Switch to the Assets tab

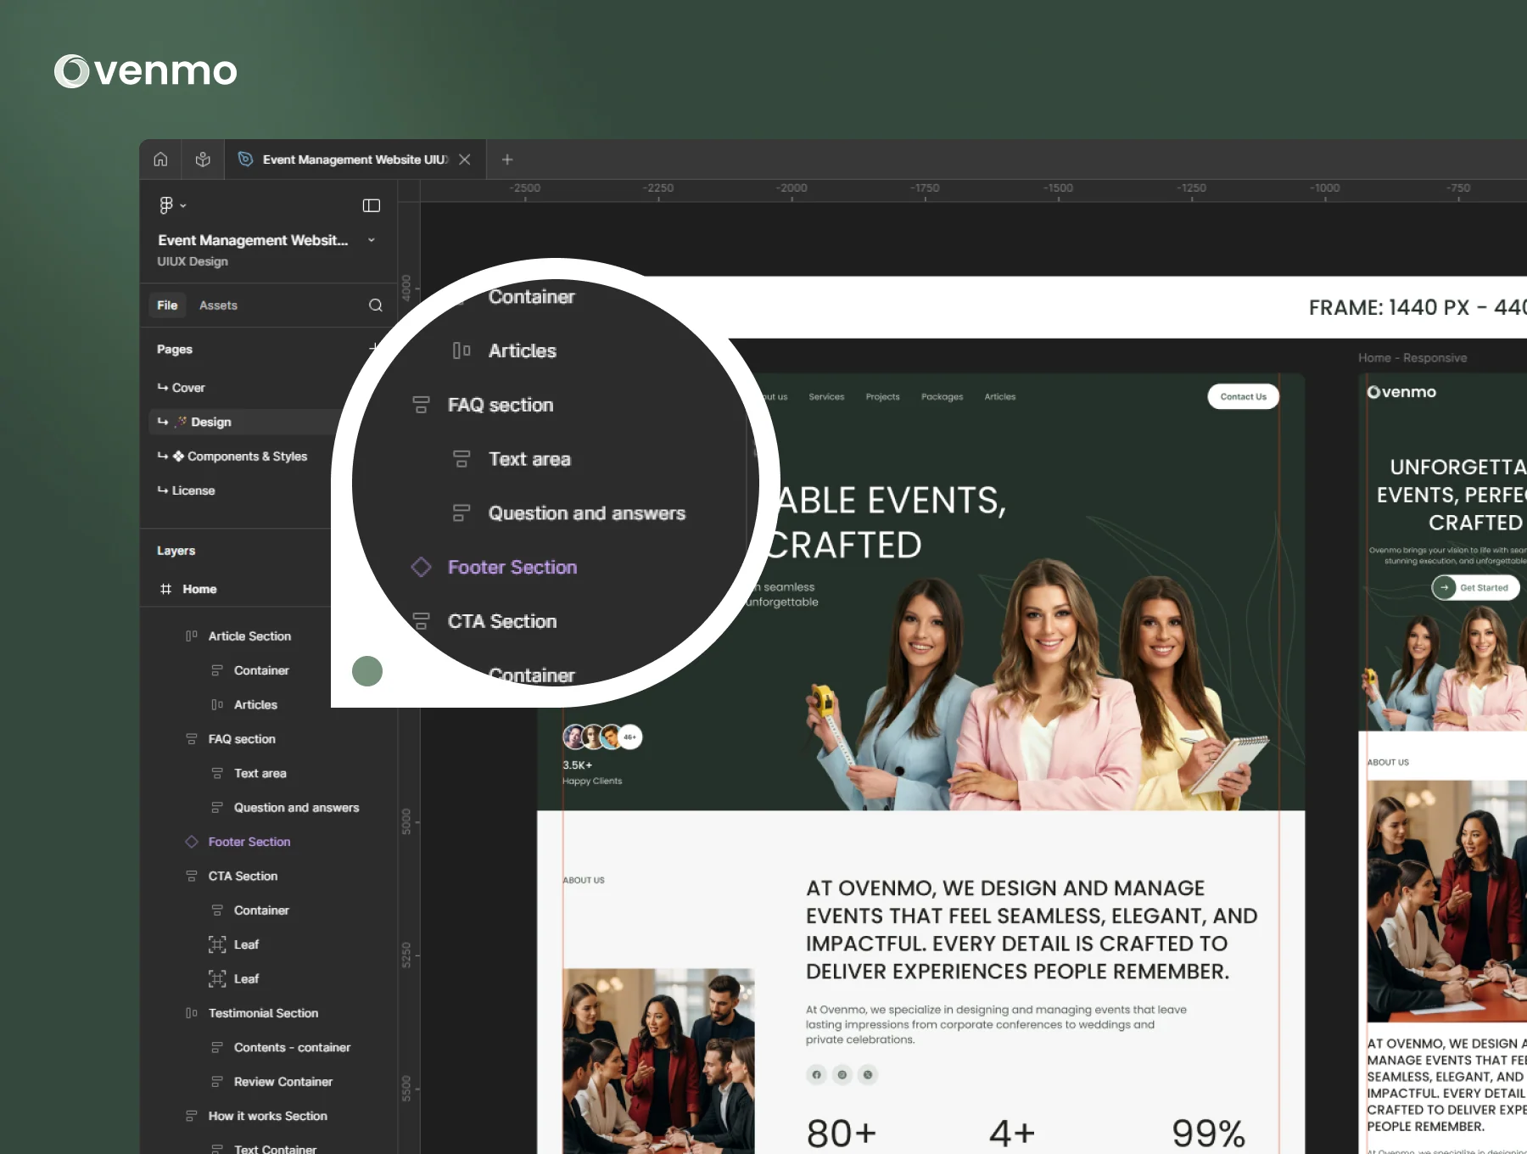coord(218,305)
